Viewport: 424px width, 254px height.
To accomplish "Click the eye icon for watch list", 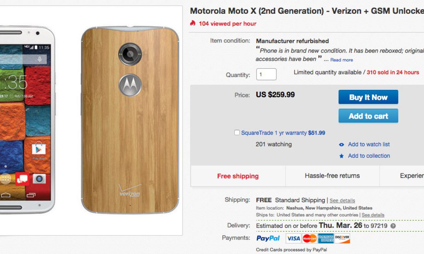I will point(341,145).
